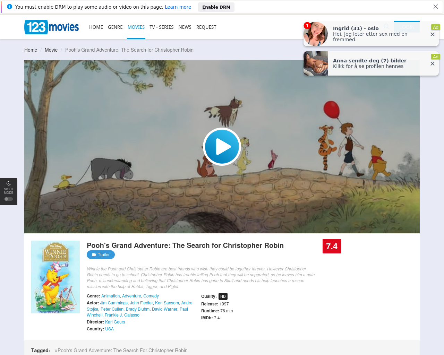Image resolution: width=444 pixels, height=355 pixels.
Task: Click the Winnie the Pooh poster thumbnail
Action: pyautogui.click(x=55, y=277)
